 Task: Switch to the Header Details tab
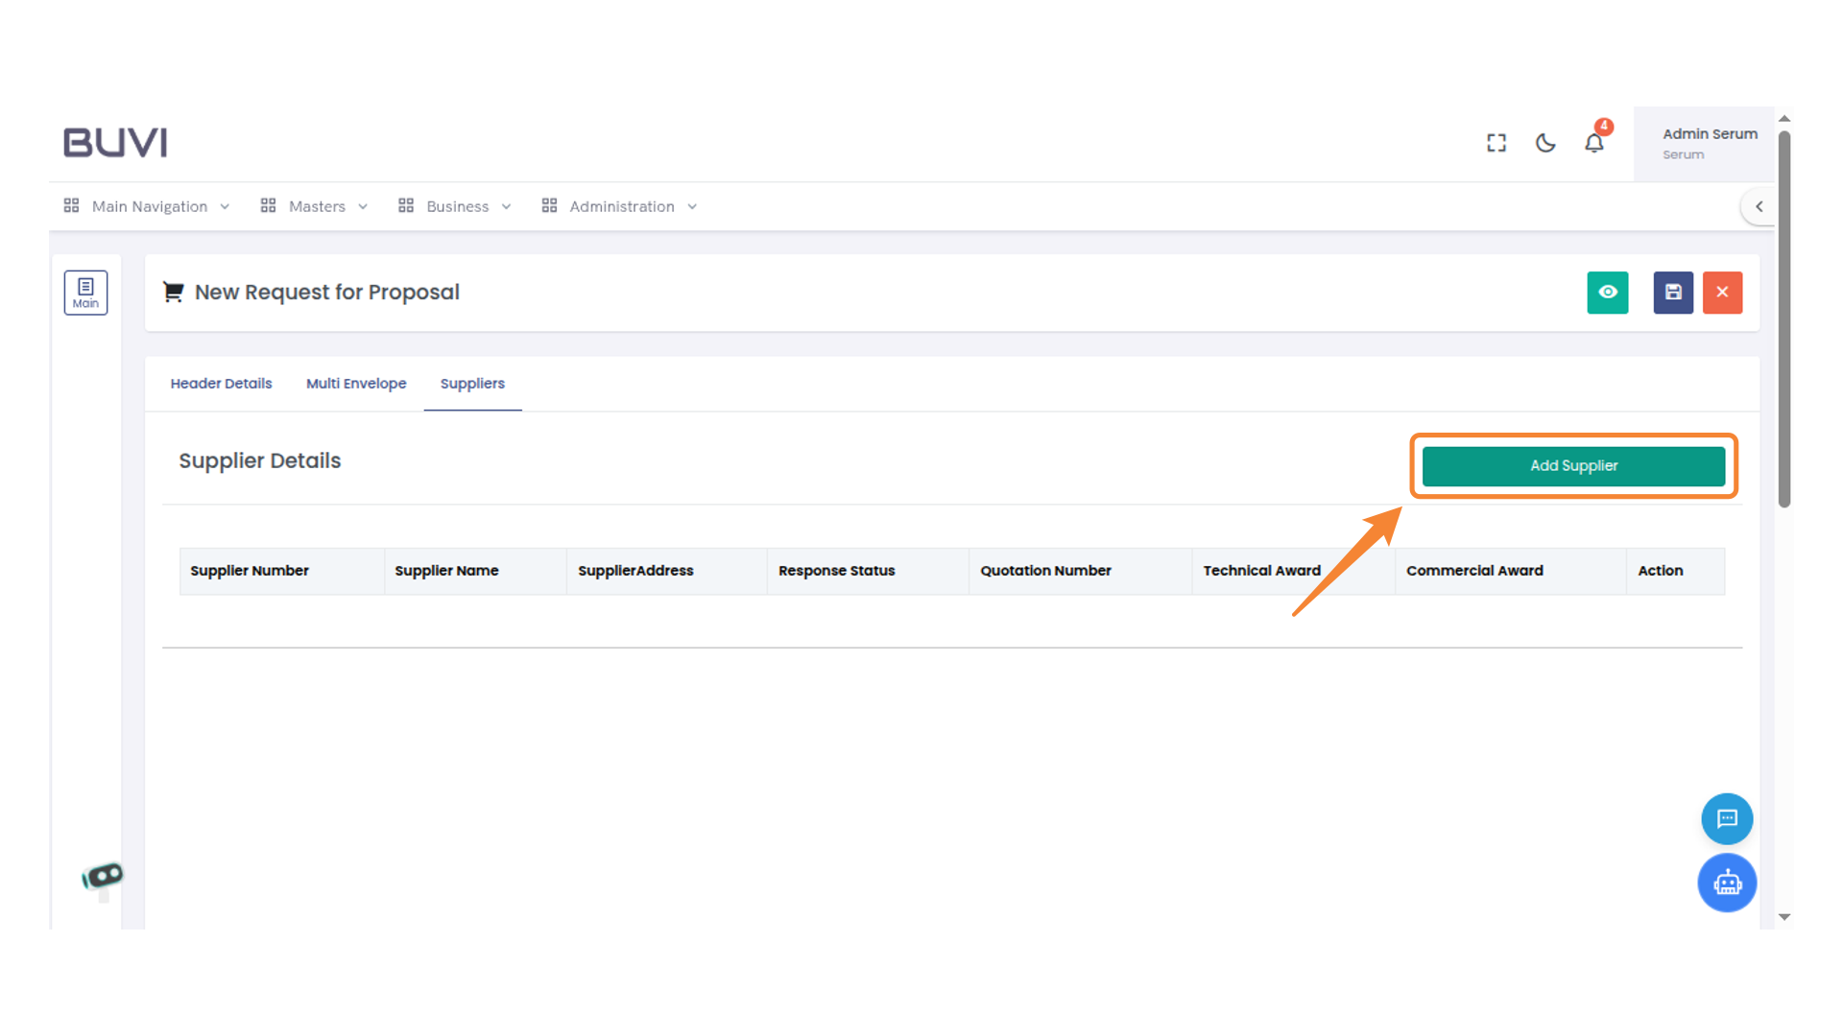pyautogui.click(x=221, y=384)
